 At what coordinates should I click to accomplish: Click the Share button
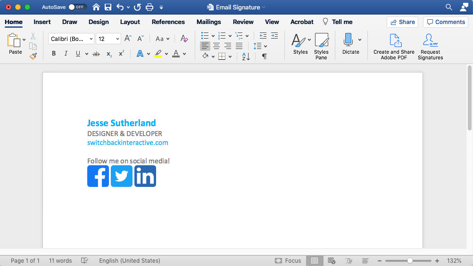[402, 22]
